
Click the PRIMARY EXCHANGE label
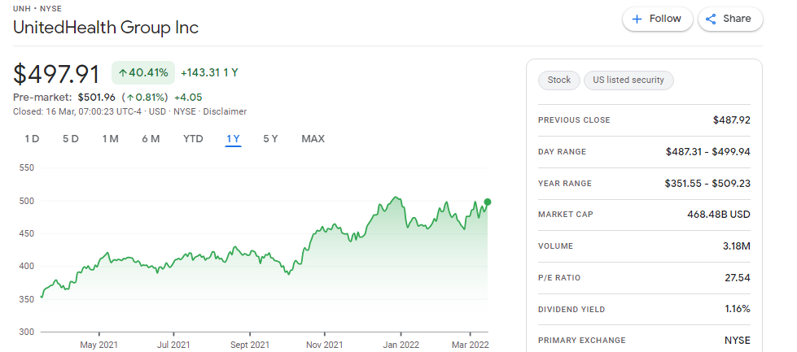582,341
